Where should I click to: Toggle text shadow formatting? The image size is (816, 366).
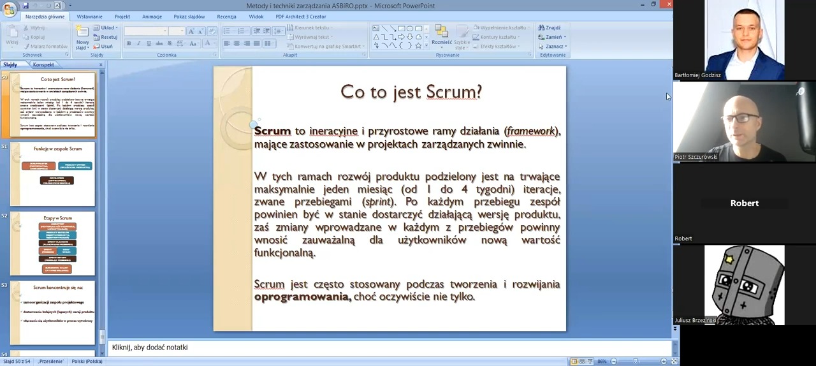[x=170, y=43]
